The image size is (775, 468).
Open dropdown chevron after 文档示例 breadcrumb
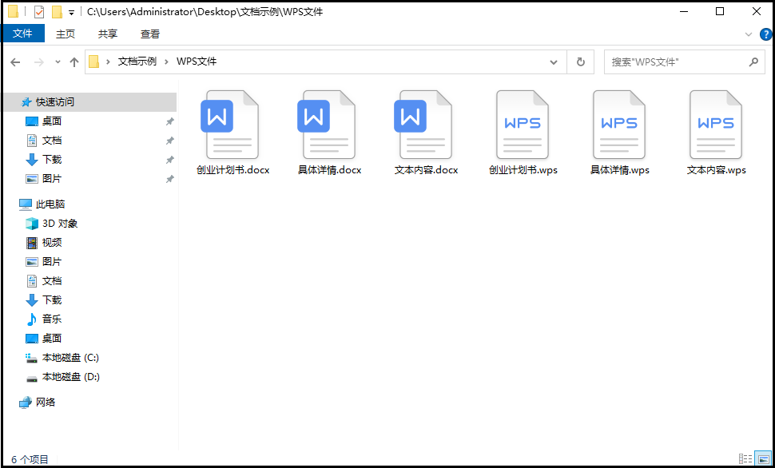(166, 61)
